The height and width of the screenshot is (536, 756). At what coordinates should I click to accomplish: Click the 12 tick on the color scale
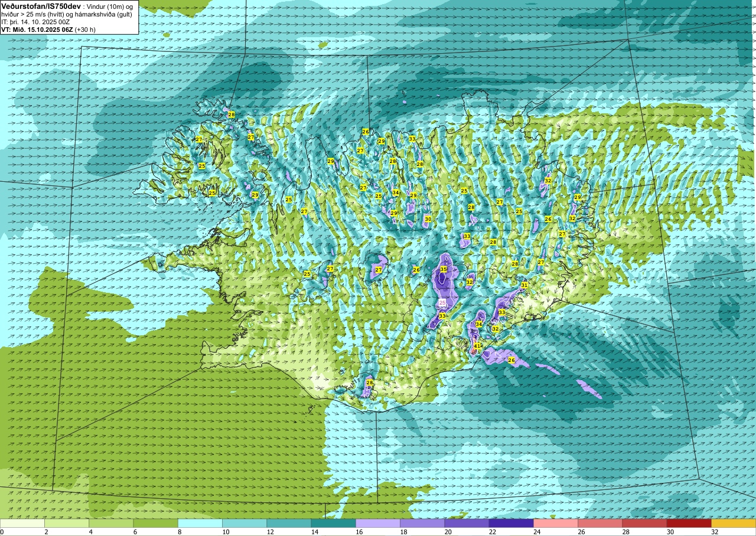(x=269, y=532)
